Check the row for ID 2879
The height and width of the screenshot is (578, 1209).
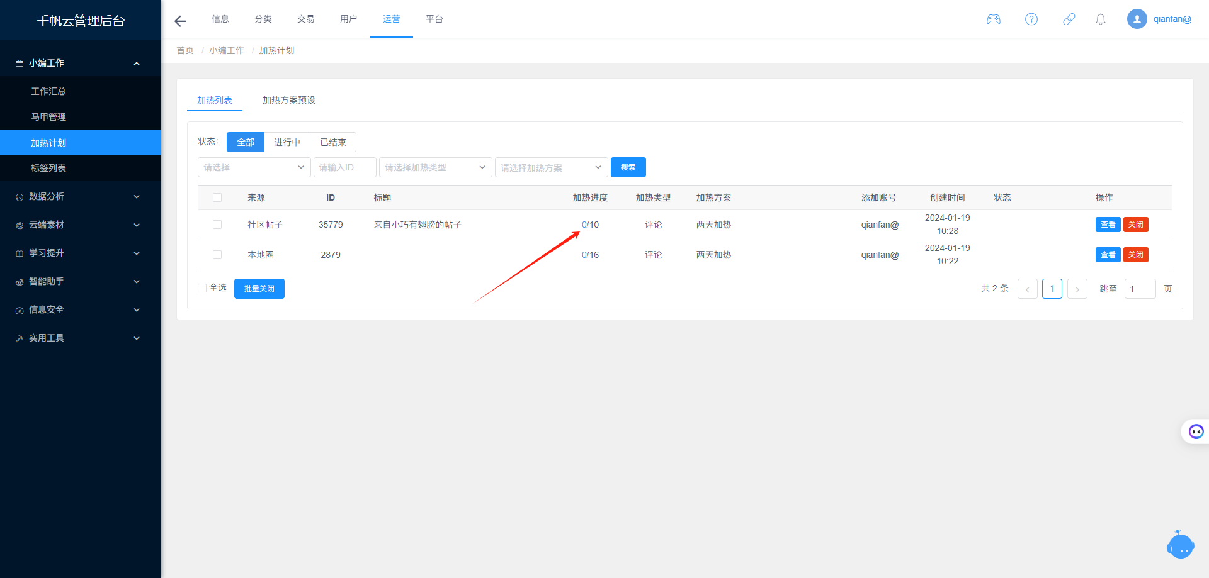click(217, 255)
